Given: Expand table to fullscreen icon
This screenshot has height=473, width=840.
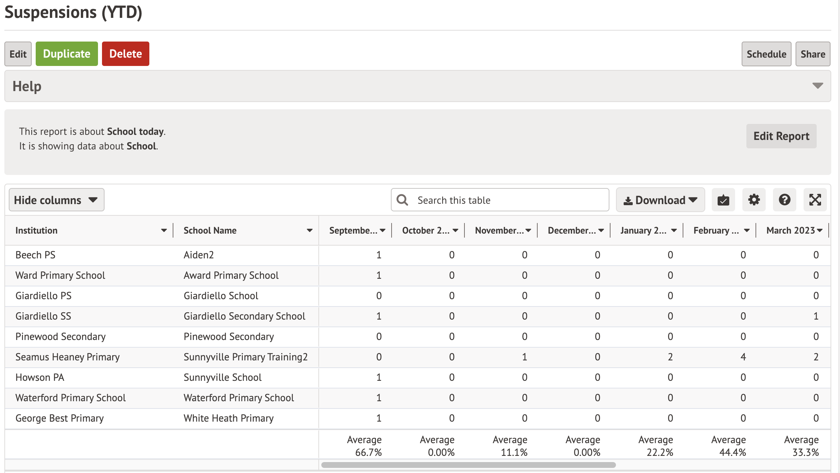Looking at the screenshot, I should point(815,200).
